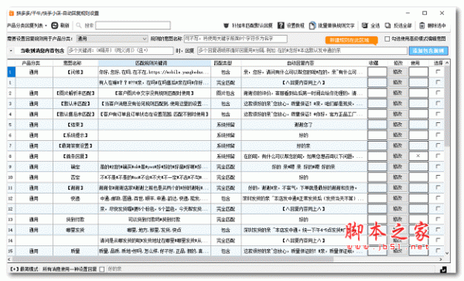464x281 pixels.
Task: Open the 通用 product category combo box
Action: pos(112,39)
